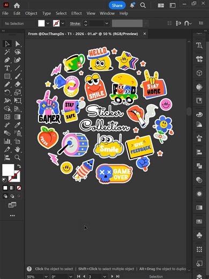The width and height of the screenshot is (209, 279).
Task: Select the Type tool
Action: 7,68
